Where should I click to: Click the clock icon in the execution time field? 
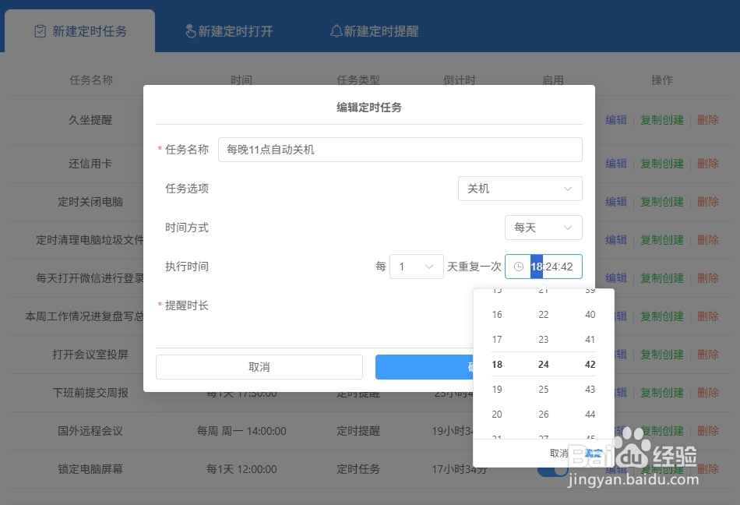tap(518, 267)
